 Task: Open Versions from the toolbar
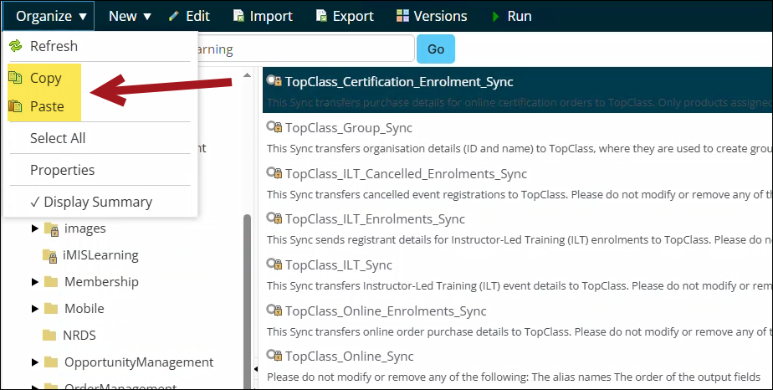pos(432,16)
